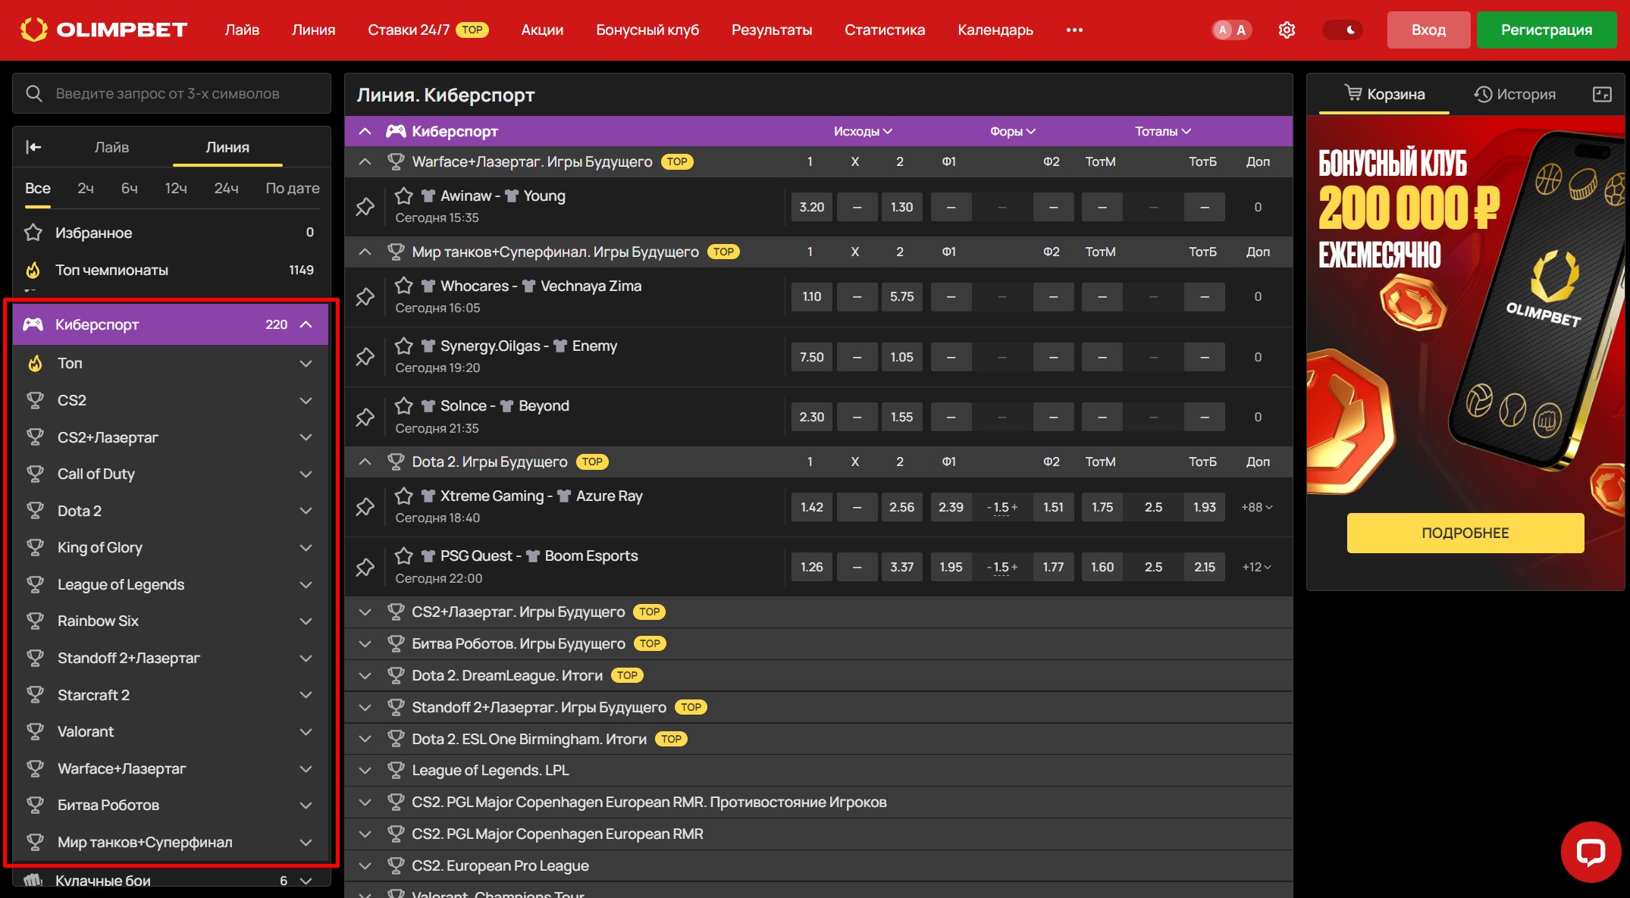Click the OLIMPBET logo

[x=104, y=30]
